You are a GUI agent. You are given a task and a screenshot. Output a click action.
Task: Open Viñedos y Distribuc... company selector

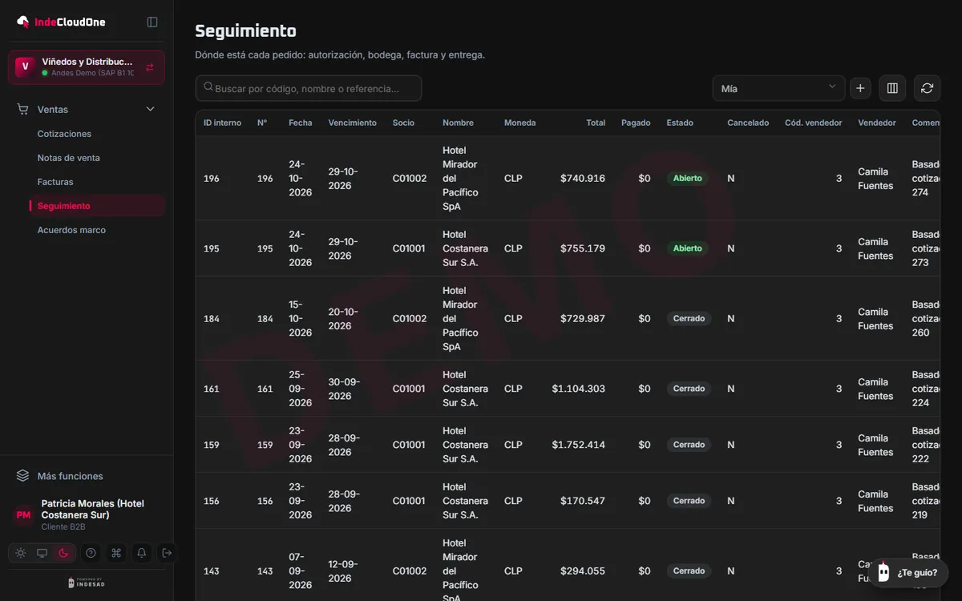coord(87,67)
